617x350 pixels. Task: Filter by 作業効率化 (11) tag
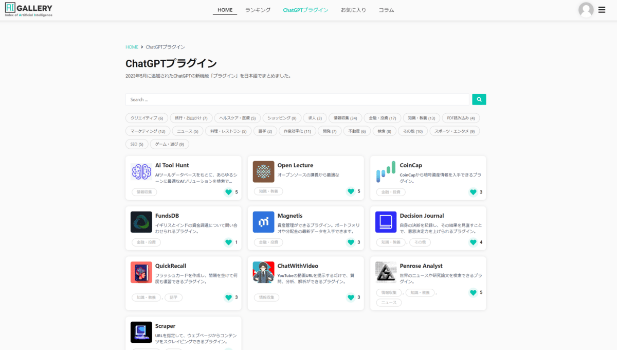(x=298, y=131)
